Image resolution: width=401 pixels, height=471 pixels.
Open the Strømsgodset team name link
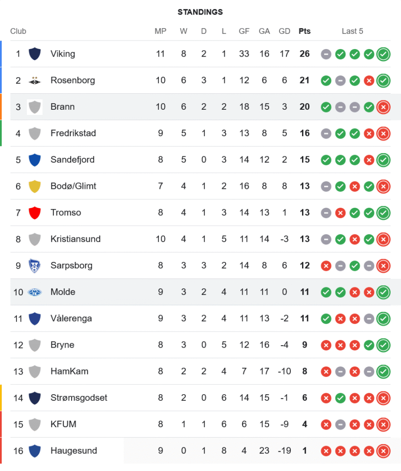[x=79, y=398]
